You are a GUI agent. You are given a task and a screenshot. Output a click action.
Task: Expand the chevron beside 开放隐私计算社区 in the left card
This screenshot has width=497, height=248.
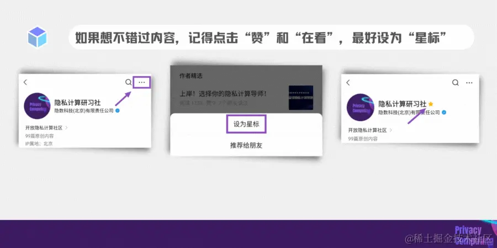[x=67, y=128]
